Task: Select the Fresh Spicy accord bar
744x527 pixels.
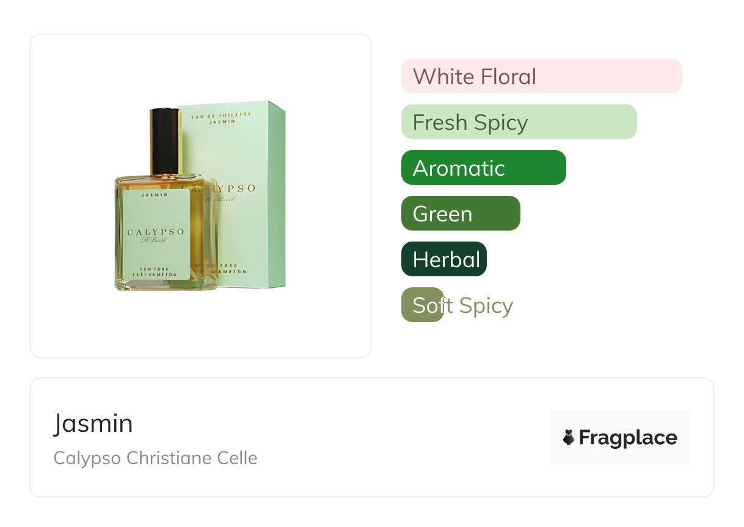Action: click(x=519, y=122)
